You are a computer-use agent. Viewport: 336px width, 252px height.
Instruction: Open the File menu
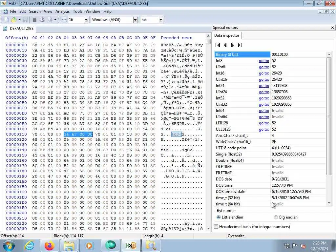[13, 11]
